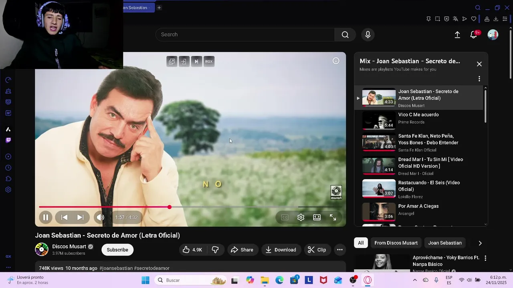Screen dimensions: 513x288
Task: Open video player settings gear
Action: (x=301, y=217)
